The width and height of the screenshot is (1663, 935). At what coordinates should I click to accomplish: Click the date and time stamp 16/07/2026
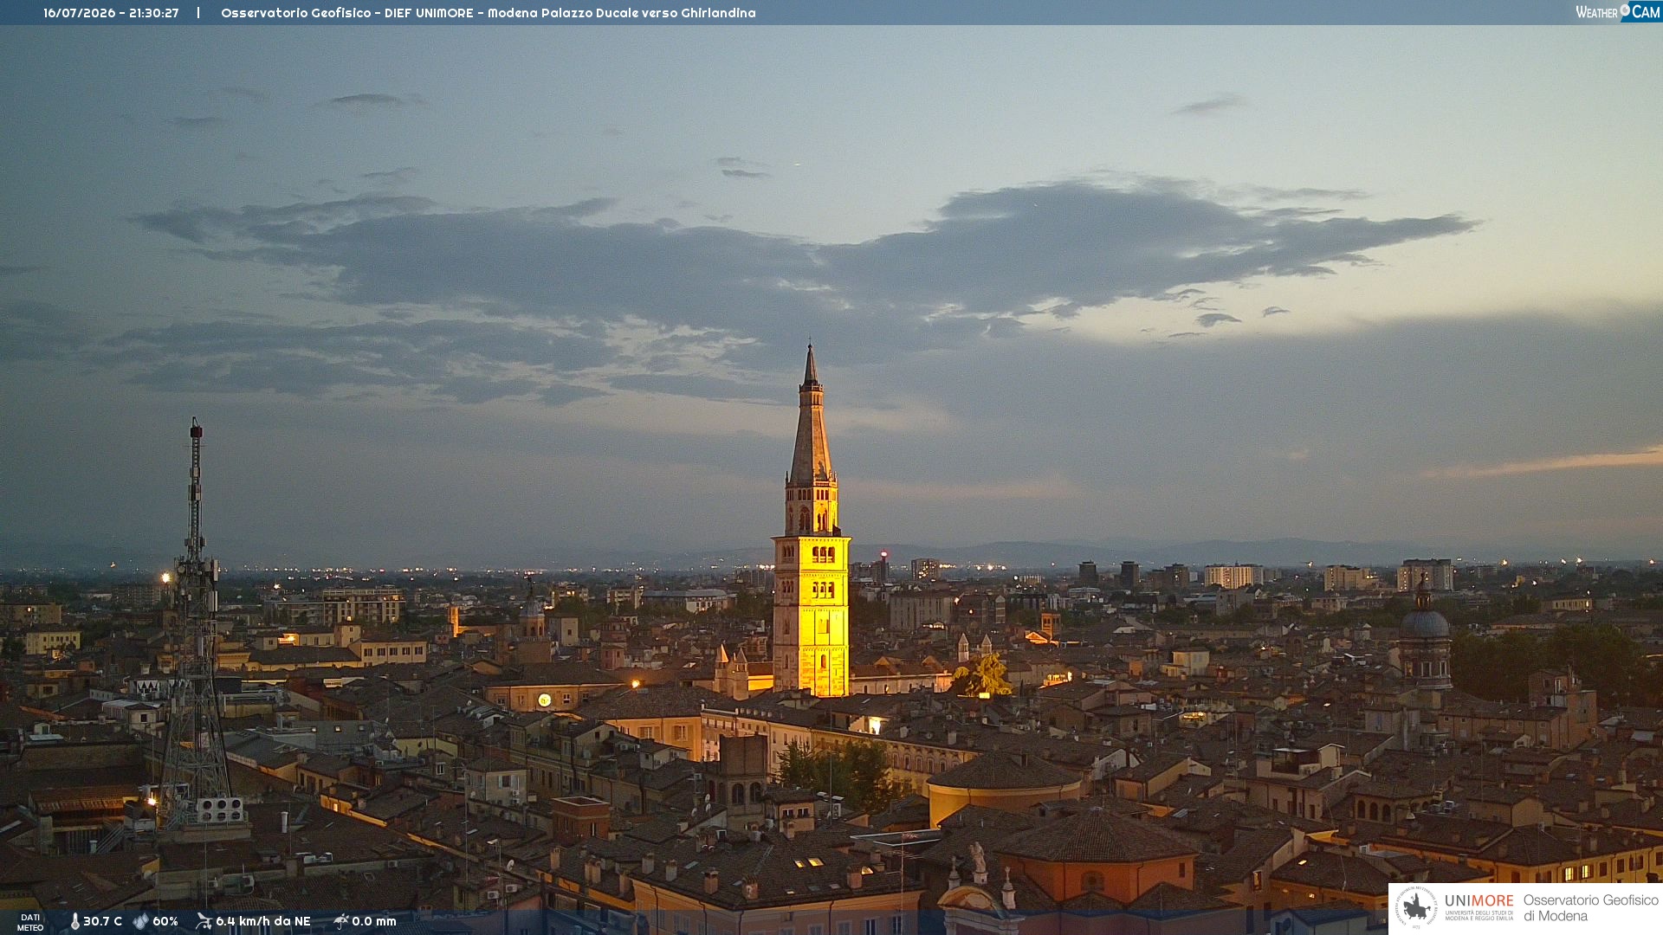(x=111, y=13)
